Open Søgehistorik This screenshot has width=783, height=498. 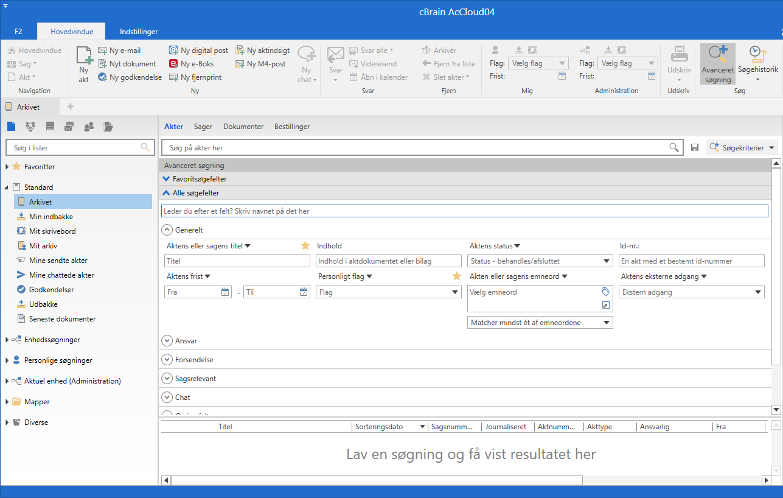(x=757, y=64)
